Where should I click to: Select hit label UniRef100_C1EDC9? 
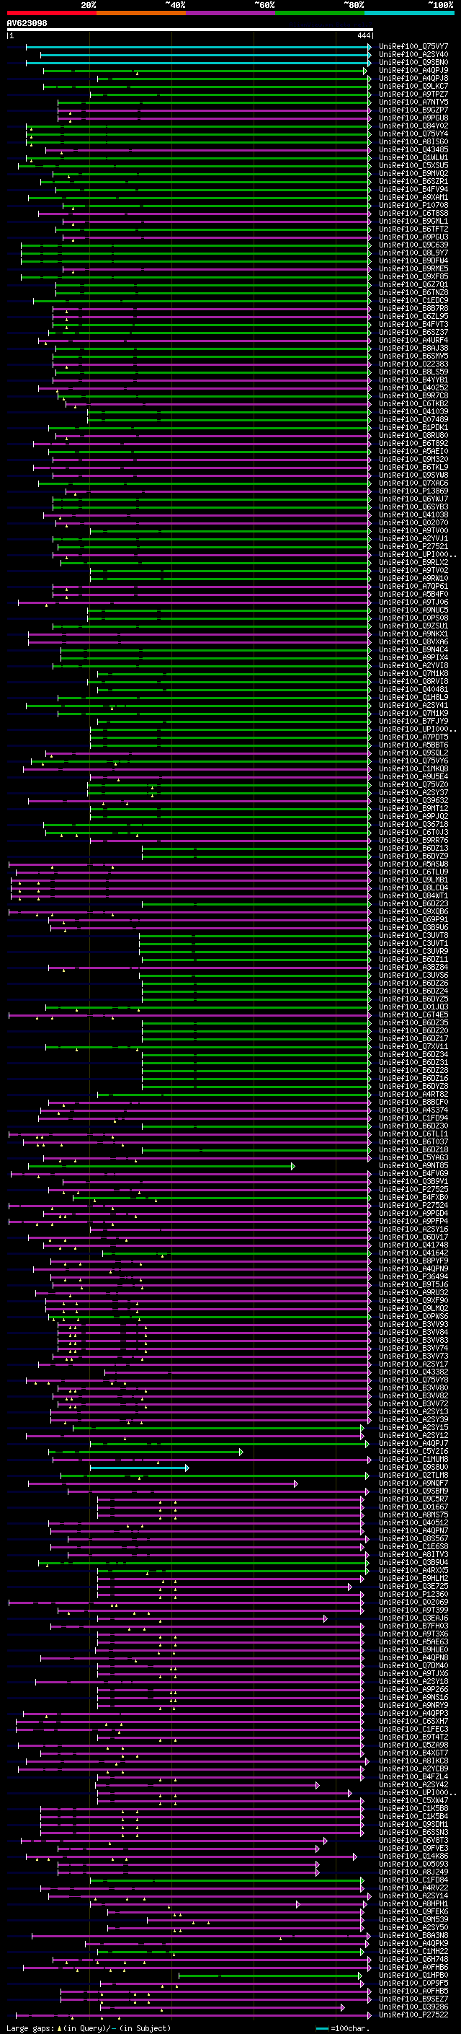413,301
